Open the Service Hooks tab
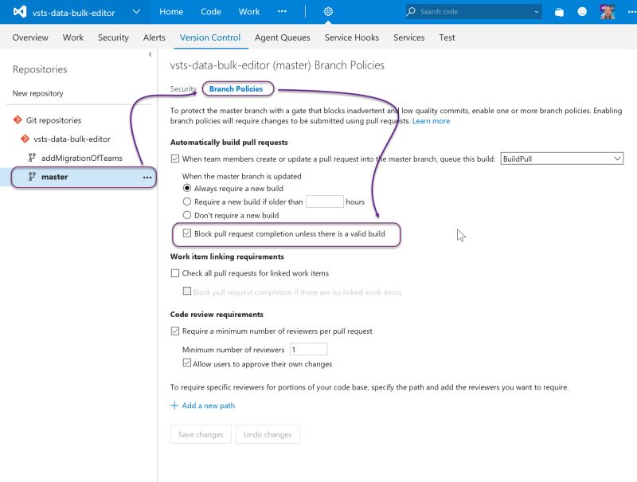The width and height of the screenshot is (637, 482). tap(352, 37)
